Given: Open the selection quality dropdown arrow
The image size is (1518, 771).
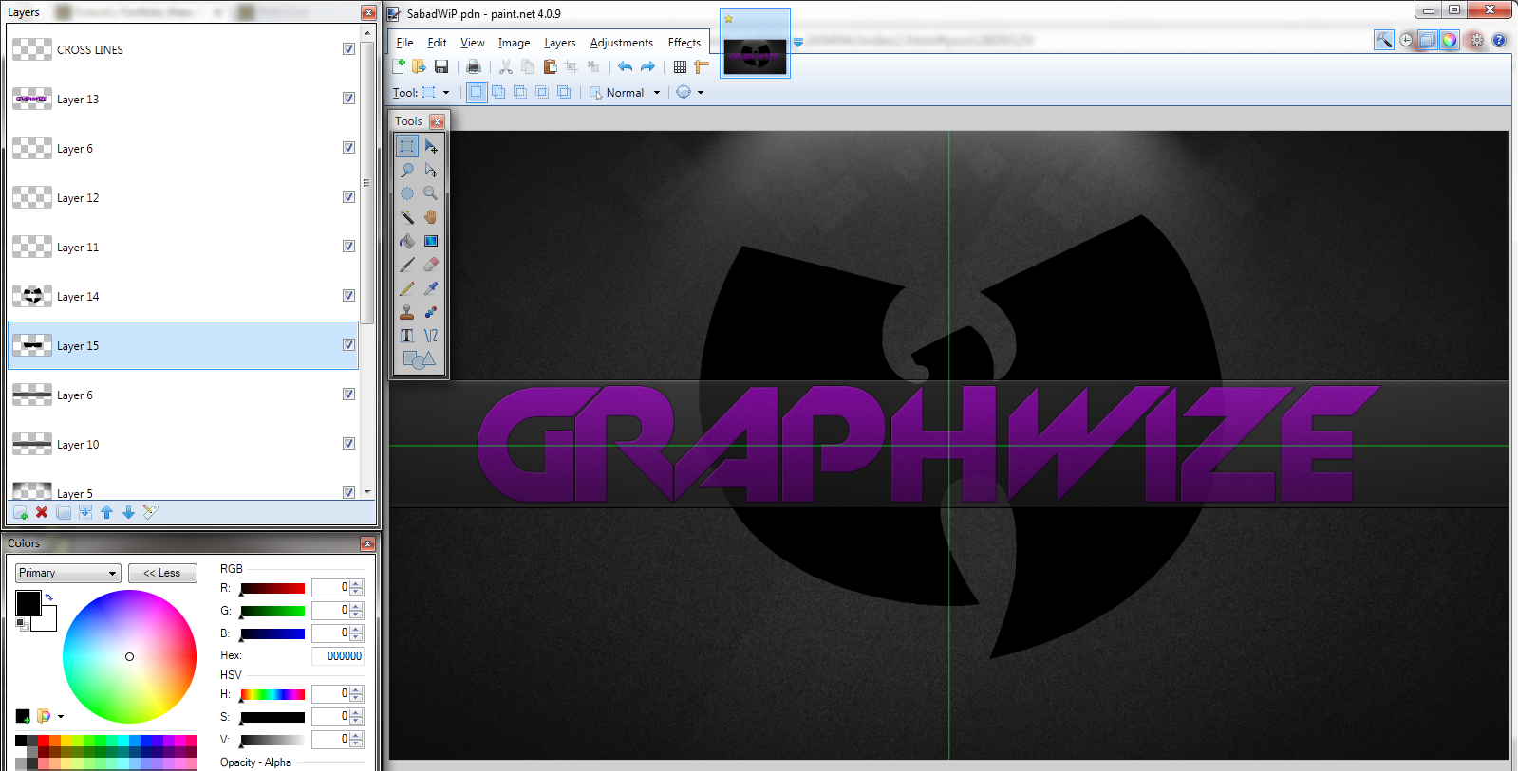Looking at the screenshot, I should tap(701, 93).
